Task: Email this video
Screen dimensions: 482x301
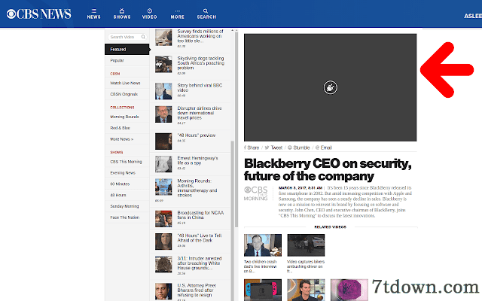Action: (324, 147)
